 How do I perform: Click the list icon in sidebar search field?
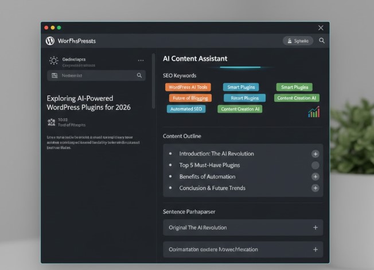(54, 76)
